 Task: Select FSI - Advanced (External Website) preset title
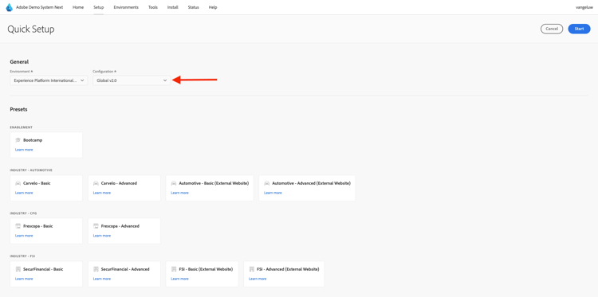pos(288,269)
